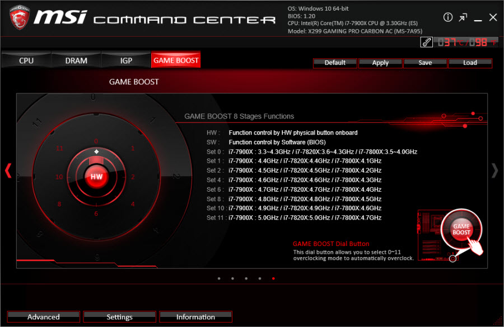Save the current profile

coord(425,63)
